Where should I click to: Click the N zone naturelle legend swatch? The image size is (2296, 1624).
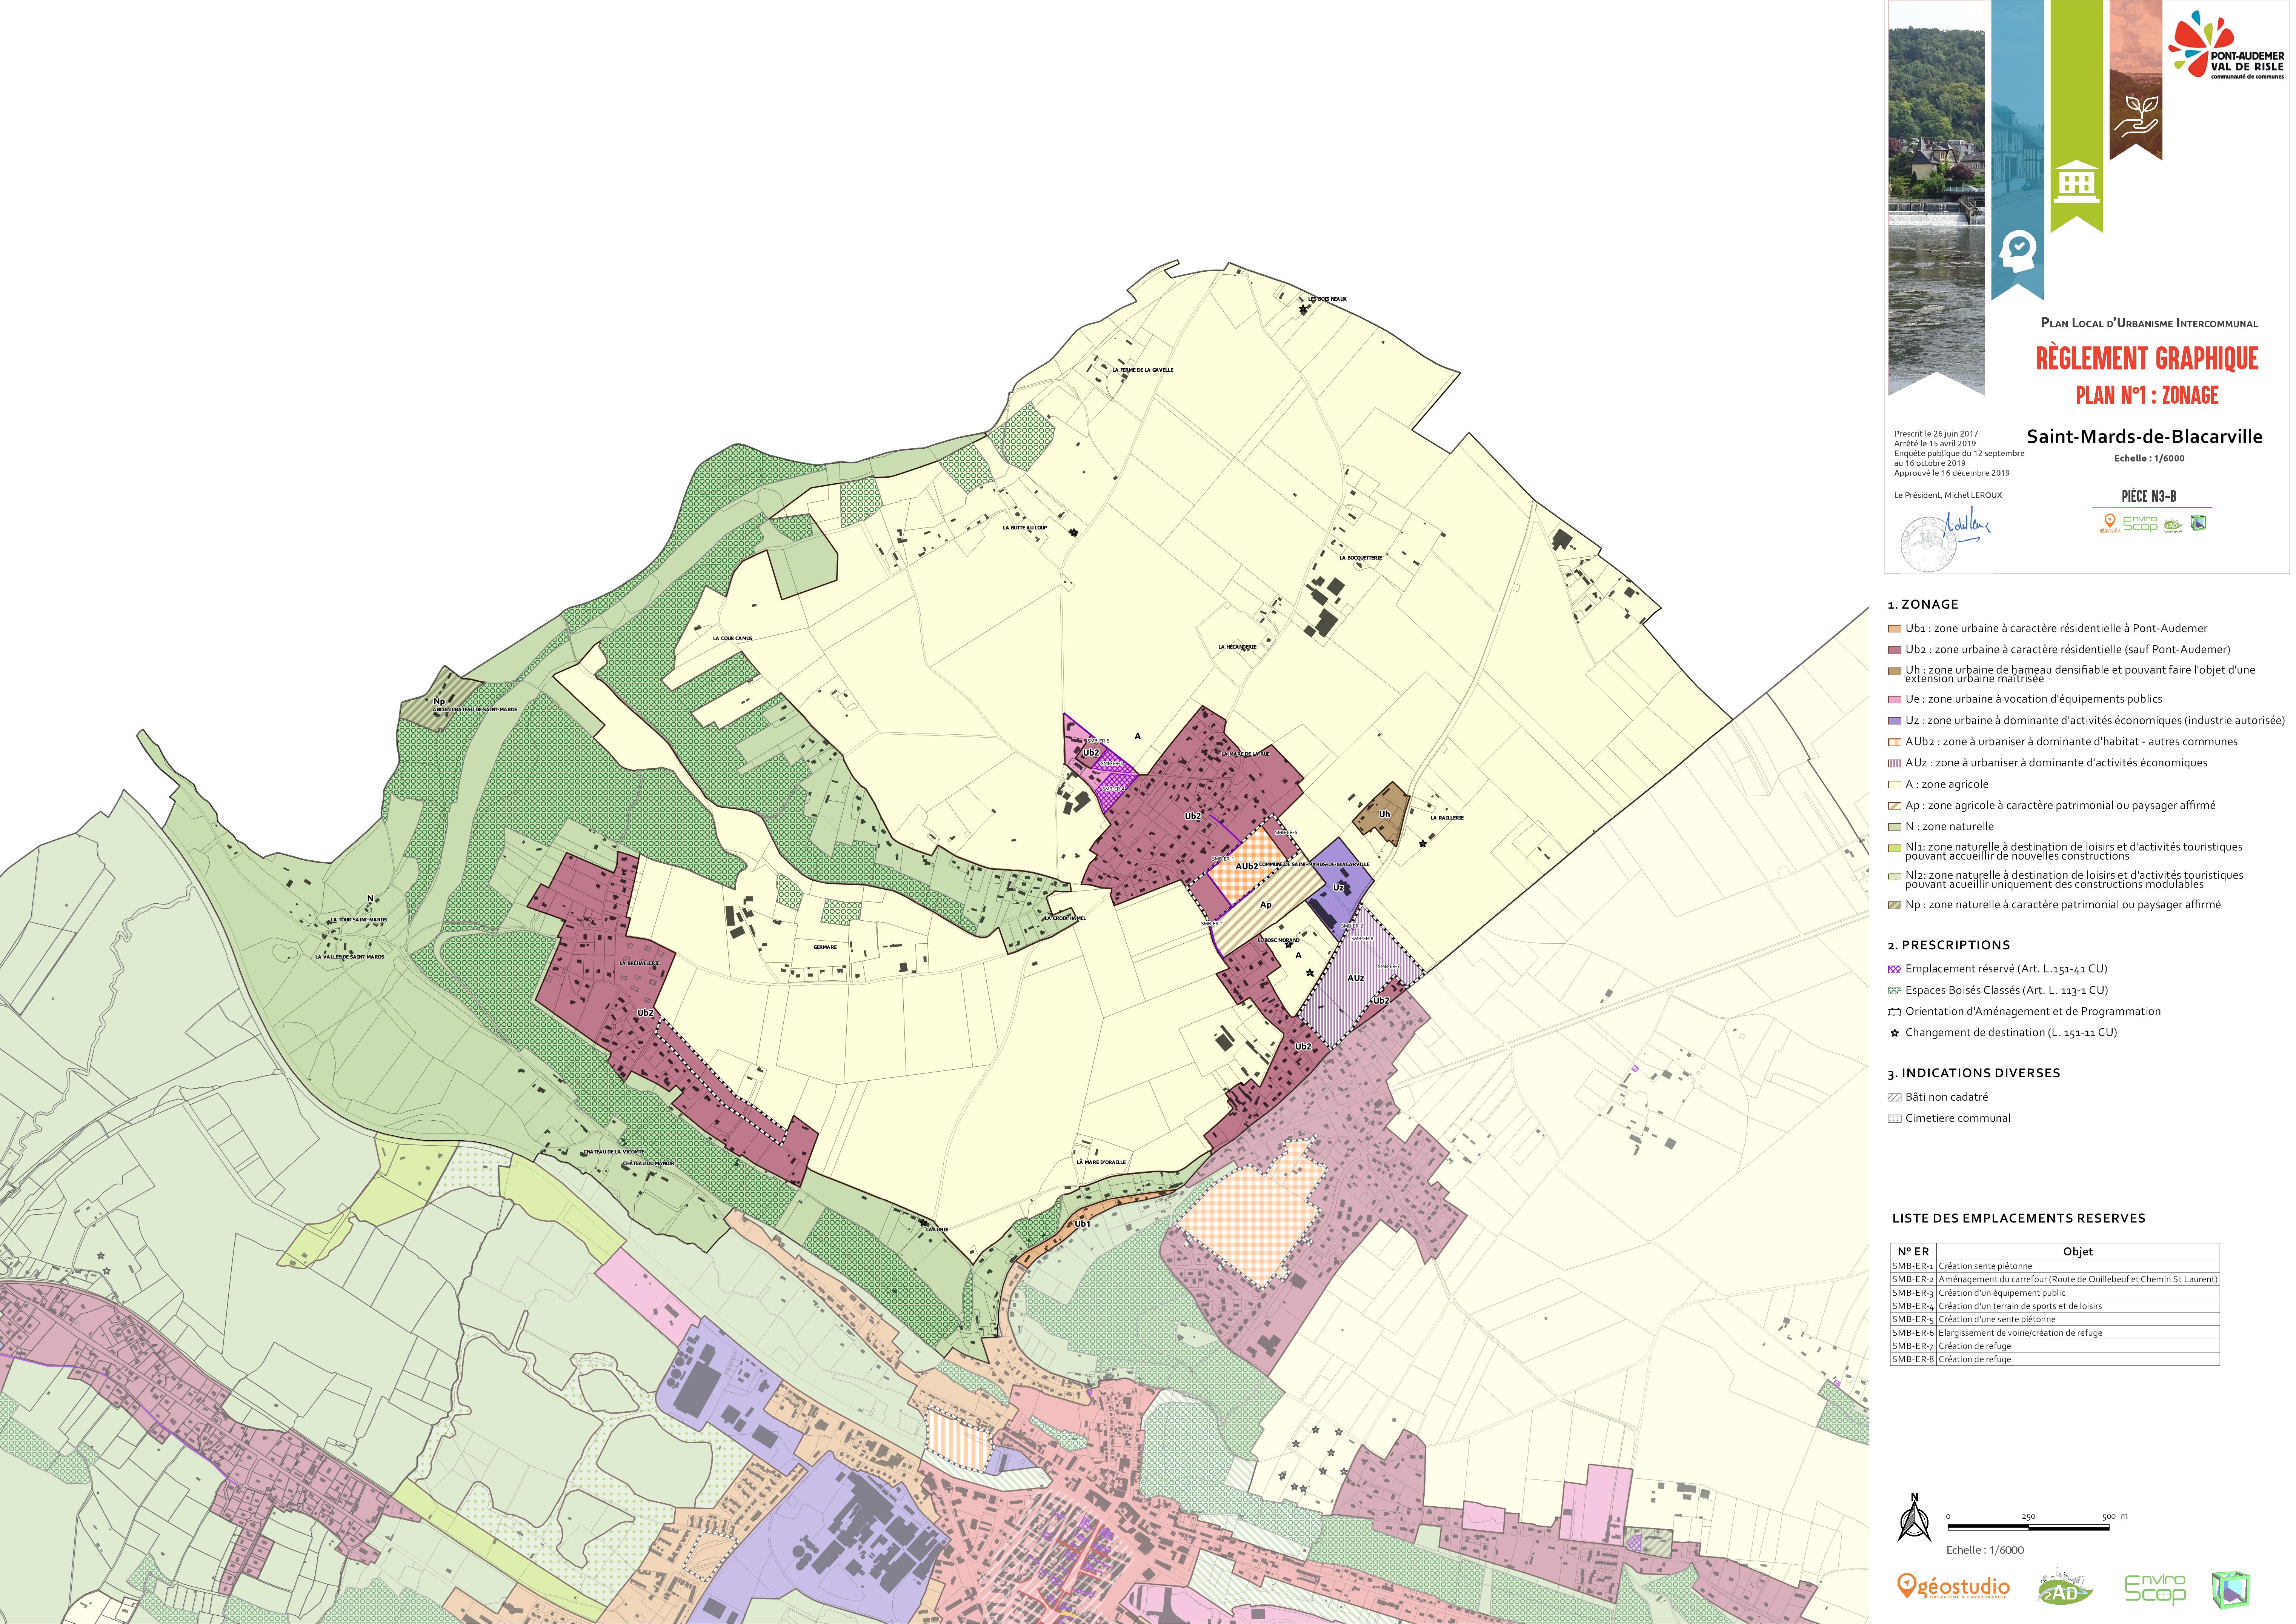[1894, 827]
